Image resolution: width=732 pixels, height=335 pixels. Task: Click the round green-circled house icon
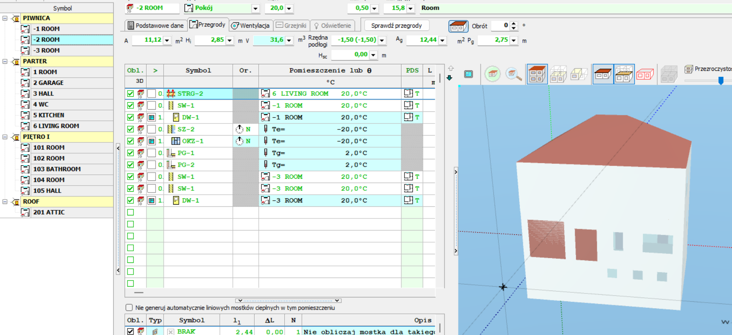click(x=492, y=74)
